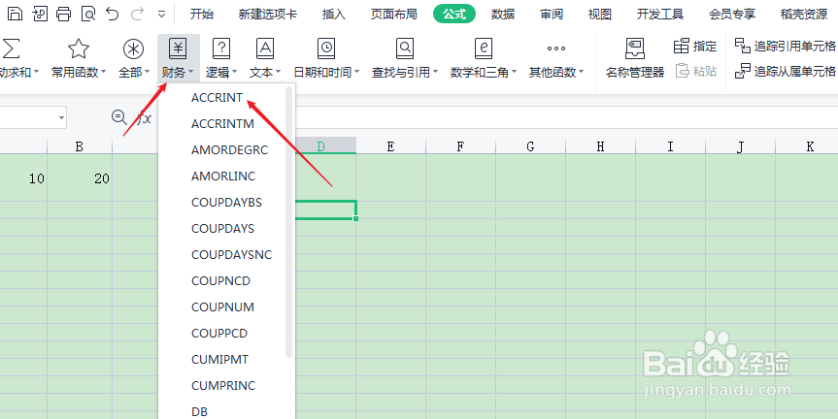Click the Print icon in quick access toolbar

coord(63,14)
